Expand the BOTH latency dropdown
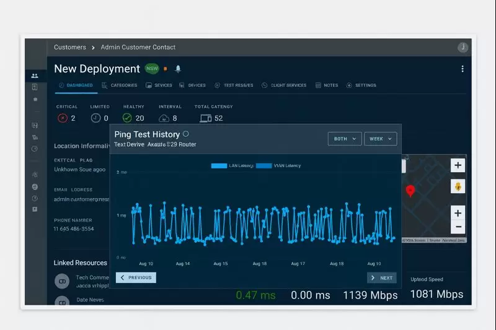This screenshot has height=330, width=496. click(x=344, y=139)
